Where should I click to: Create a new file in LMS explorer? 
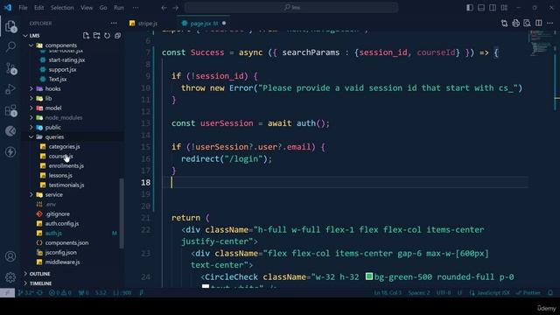coord(86,36)
